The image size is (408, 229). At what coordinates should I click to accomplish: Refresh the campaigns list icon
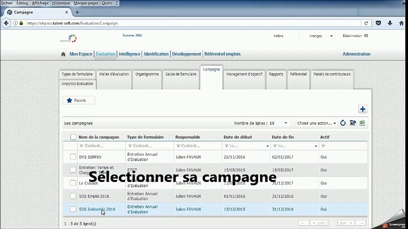[343, 123]
